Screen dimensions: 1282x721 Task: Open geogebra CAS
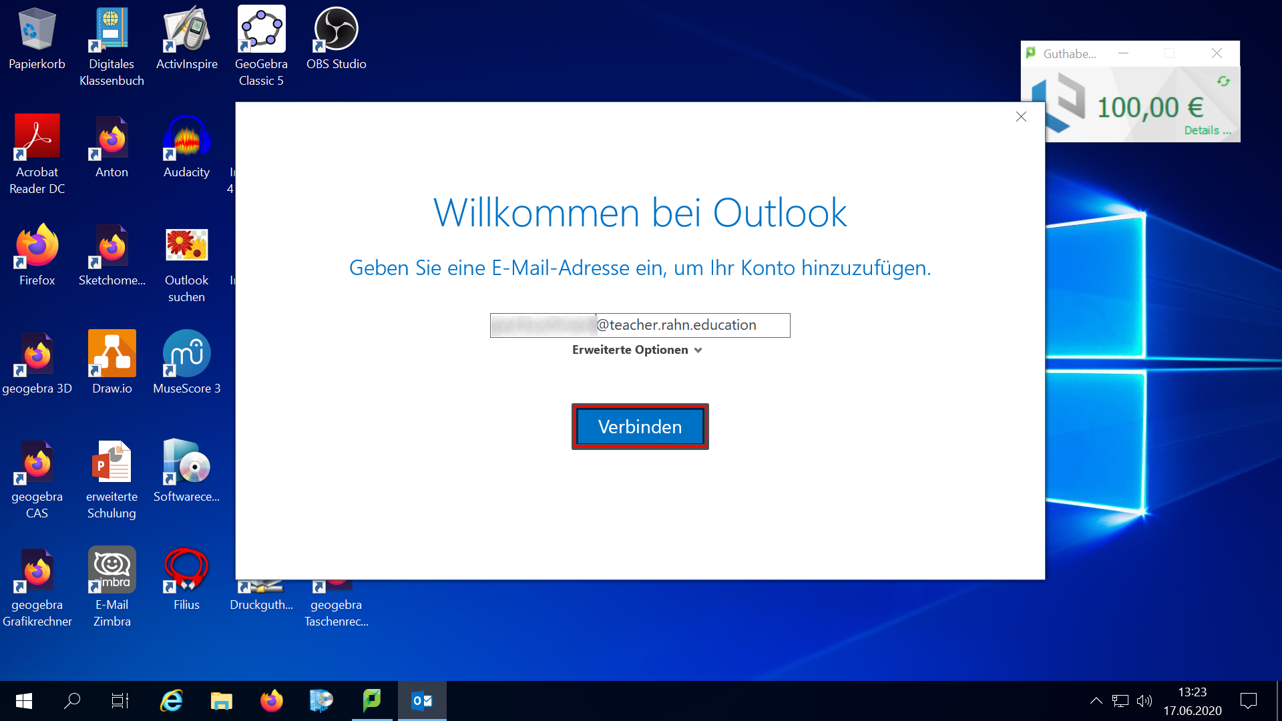click(37, 462)
